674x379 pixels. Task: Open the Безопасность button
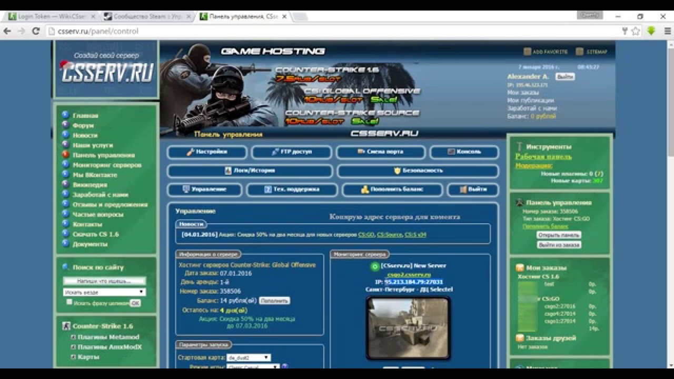(x=418, y=171)
